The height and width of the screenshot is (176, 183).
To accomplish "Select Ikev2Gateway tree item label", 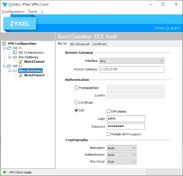I will [x=30, y=71].
